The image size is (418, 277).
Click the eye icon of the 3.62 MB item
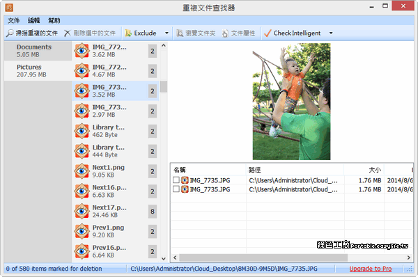[x=82, y=51]
